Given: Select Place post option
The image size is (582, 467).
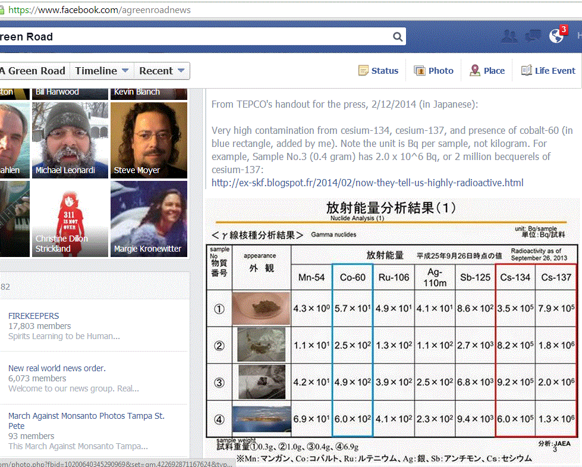Looking at the screenshot, I should [487, 71].
